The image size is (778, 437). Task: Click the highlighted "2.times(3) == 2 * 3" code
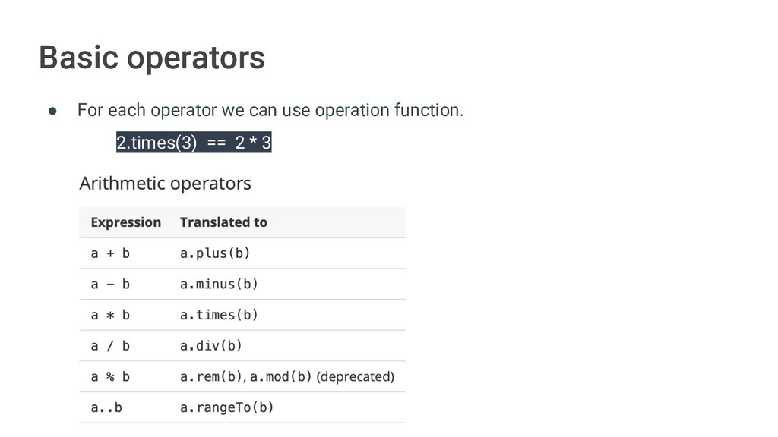[194, 143]
